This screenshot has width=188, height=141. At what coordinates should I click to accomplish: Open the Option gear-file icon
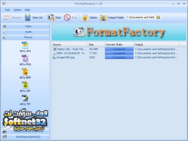(85, 18)
